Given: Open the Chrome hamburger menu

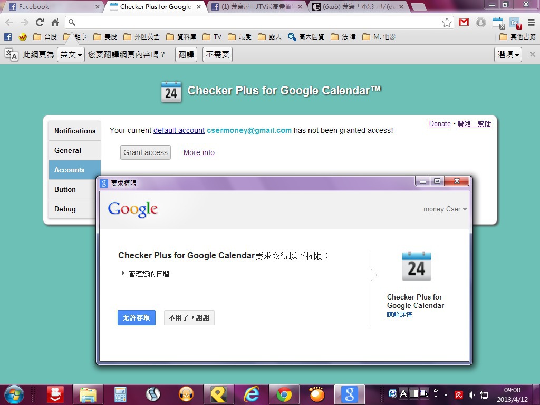Looking at the screenshot, I should tap(531, 22).
